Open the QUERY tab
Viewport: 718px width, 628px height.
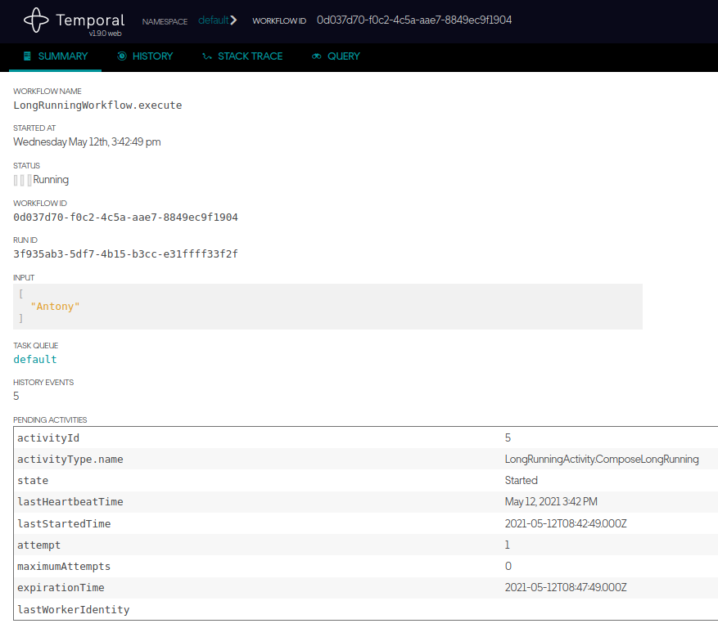coord(343,56)
